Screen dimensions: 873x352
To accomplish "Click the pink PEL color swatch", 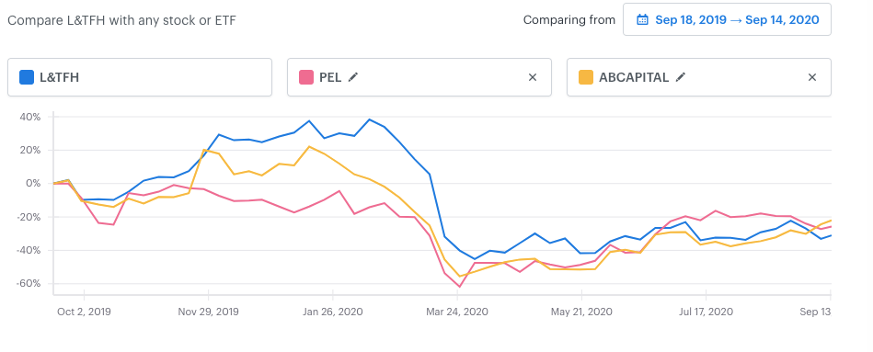I will tap(306, 77).
